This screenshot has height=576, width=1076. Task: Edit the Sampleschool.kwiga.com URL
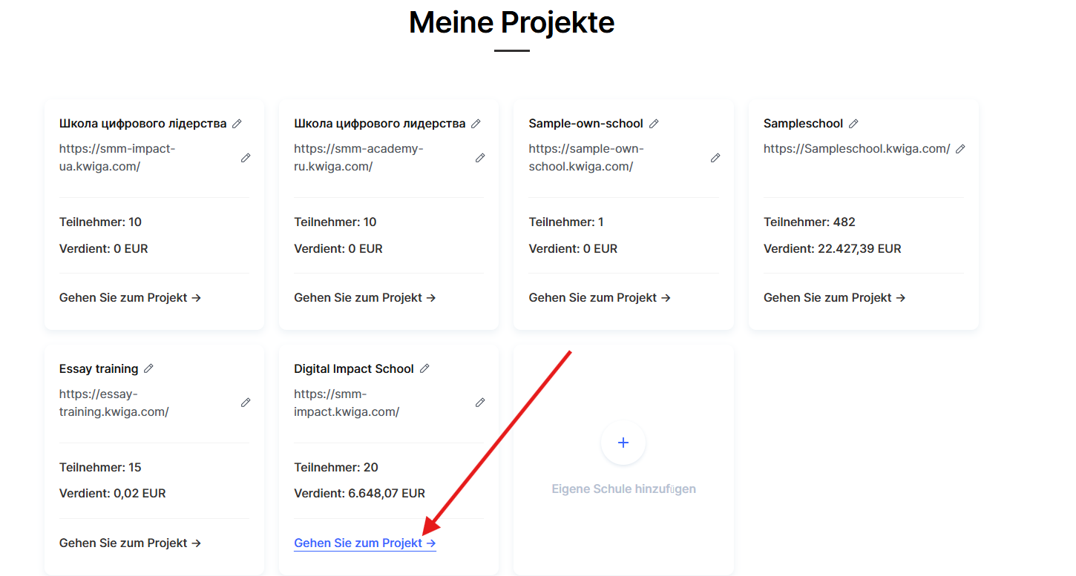coord(960,149)
